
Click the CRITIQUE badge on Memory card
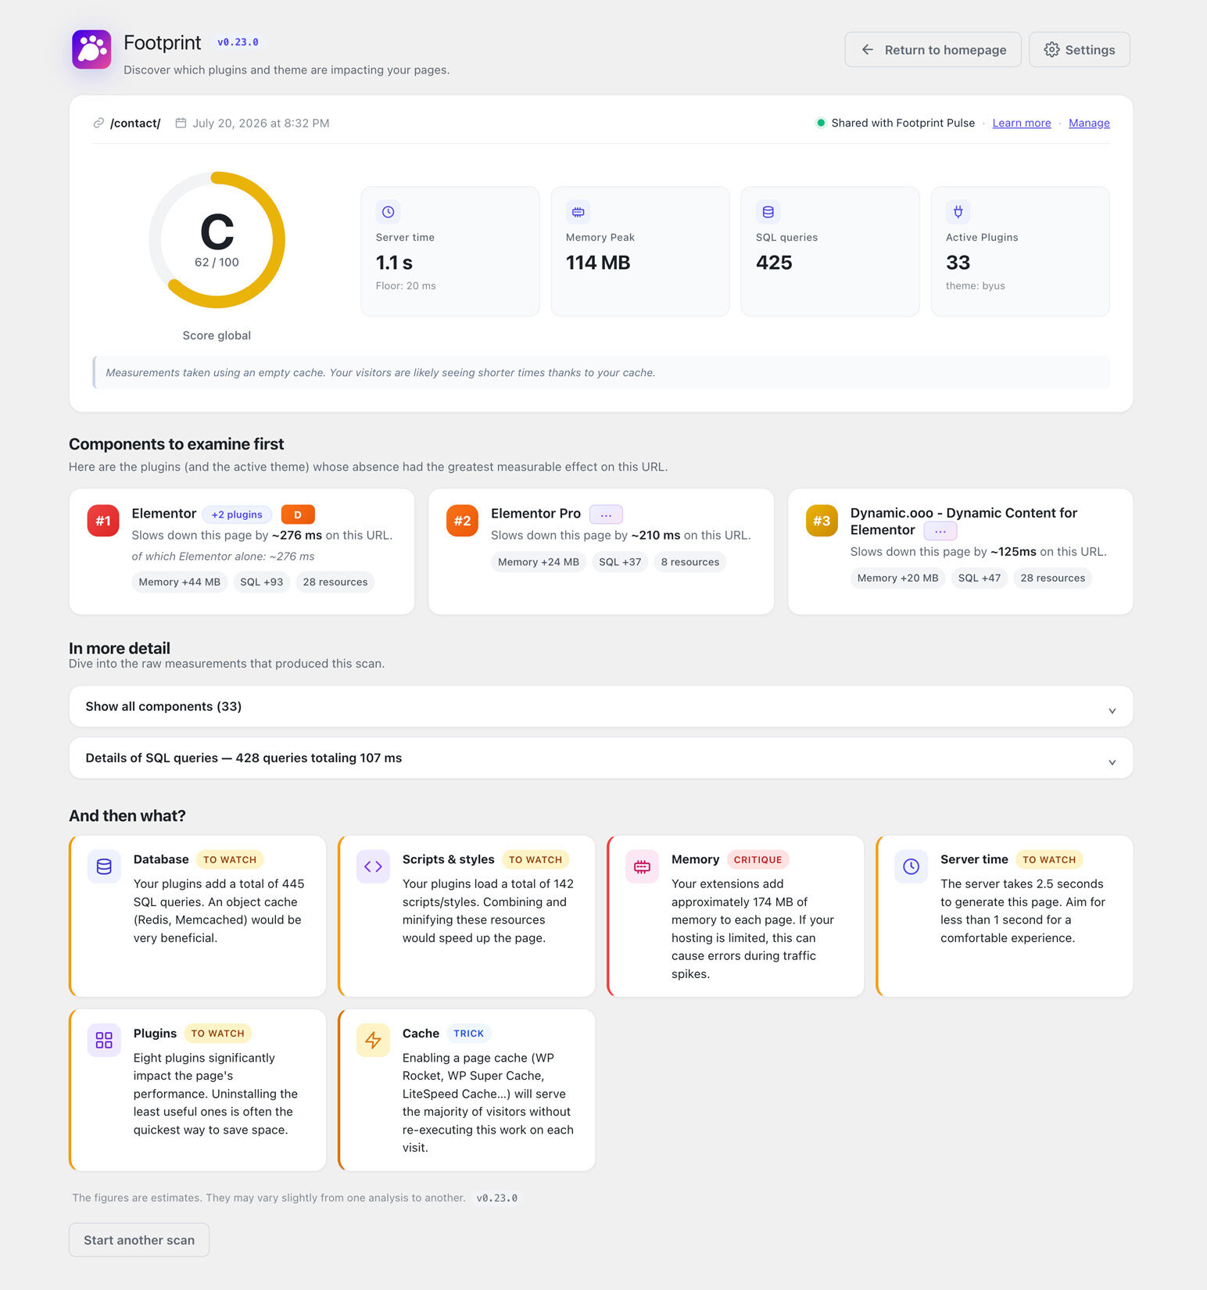(x=758, y=859)
